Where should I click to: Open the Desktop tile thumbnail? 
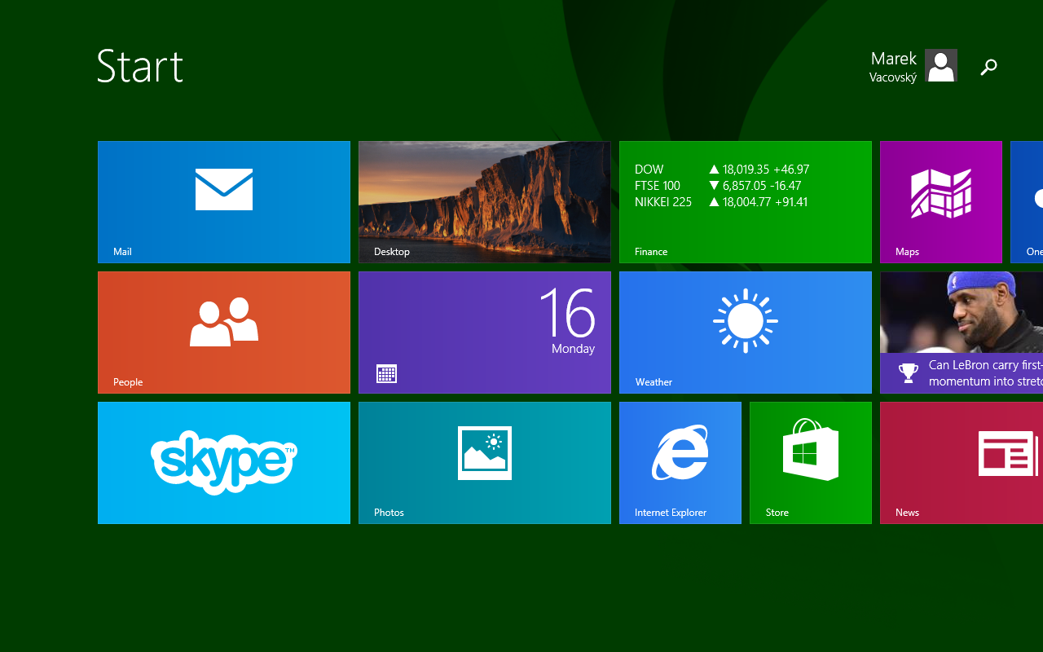tap(485, 202)
